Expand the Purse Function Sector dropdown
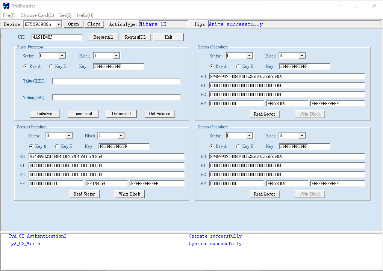This screenshot has width=383, height=271. click(62, 56)
